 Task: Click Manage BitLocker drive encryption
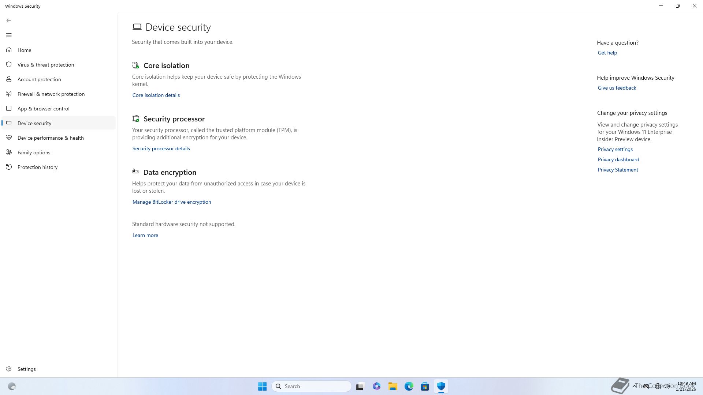(172, 202)
